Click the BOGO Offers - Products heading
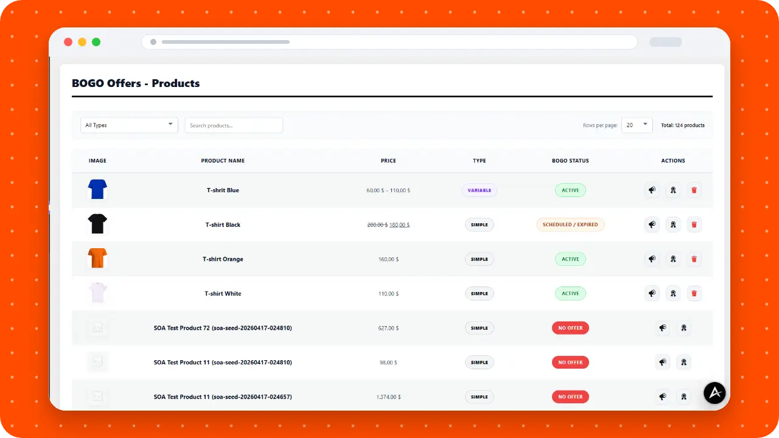Viewport: 779px width, 438px height. [136, 83]
